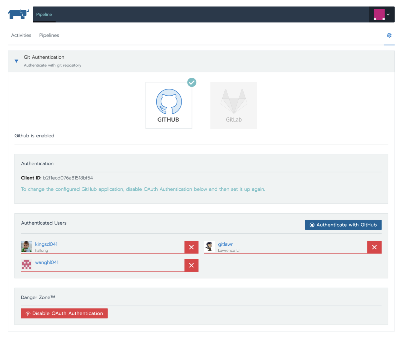The height and width of the screenshot is (338, 403).
Task: Click the pink user avatar image
Action: (379, 14)
